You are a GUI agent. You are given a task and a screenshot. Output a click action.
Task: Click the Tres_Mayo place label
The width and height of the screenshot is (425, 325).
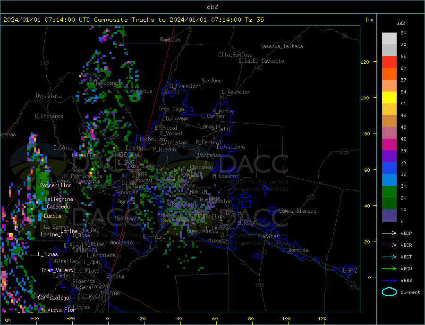coord(171,109)
